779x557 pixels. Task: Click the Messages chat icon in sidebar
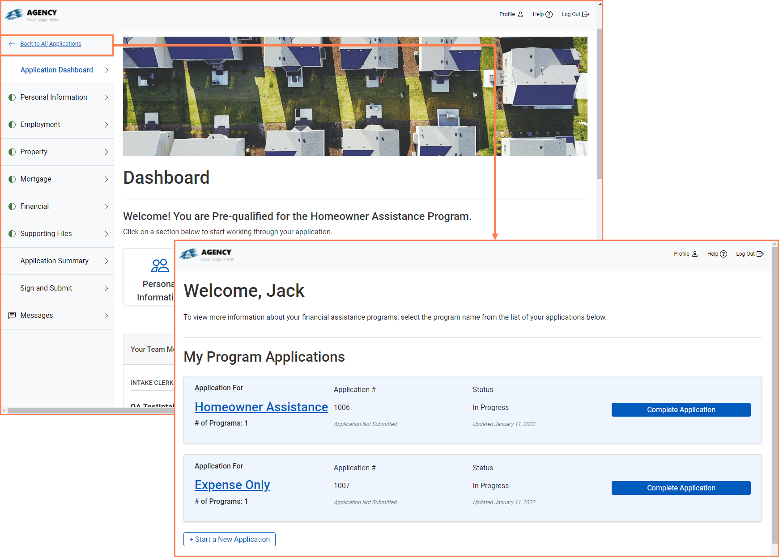coord(12,316)
